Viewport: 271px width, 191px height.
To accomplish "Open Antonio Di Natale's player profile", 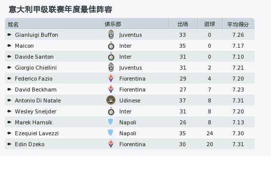I will click(x=38, y=100).
